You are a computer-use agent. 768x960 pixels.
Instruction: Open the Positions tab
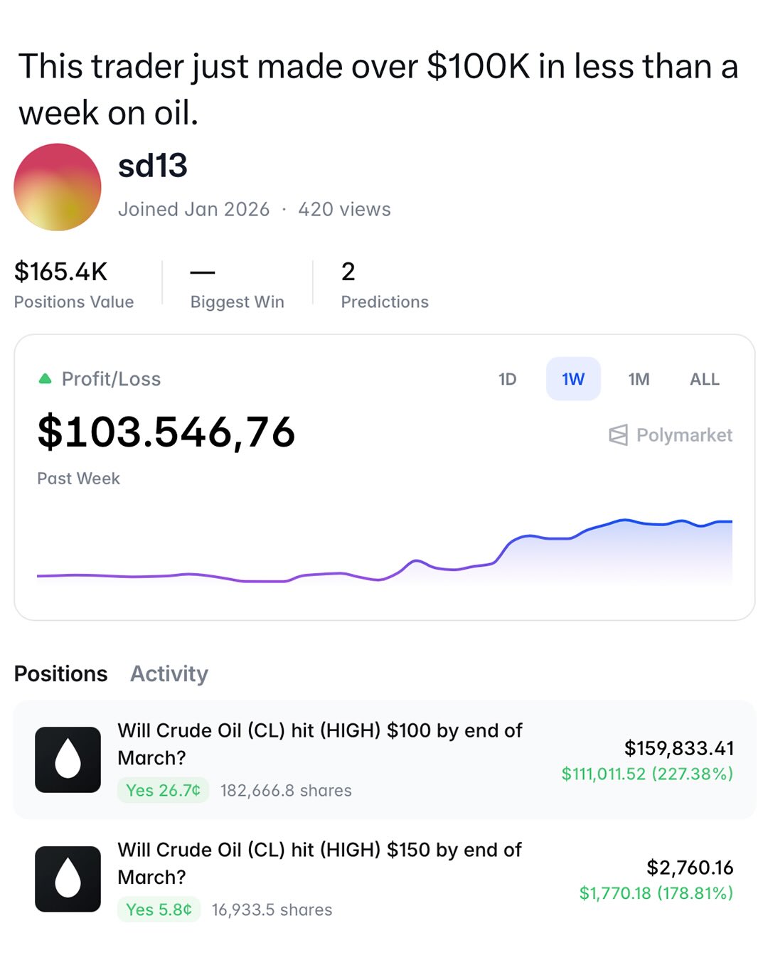61,673
